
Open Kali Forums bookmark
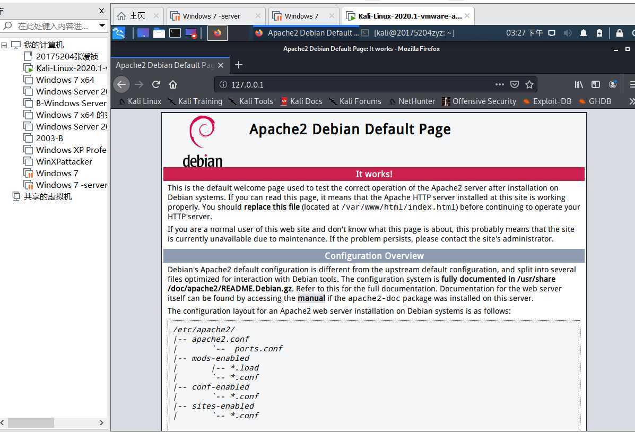(x=355, y=101)
